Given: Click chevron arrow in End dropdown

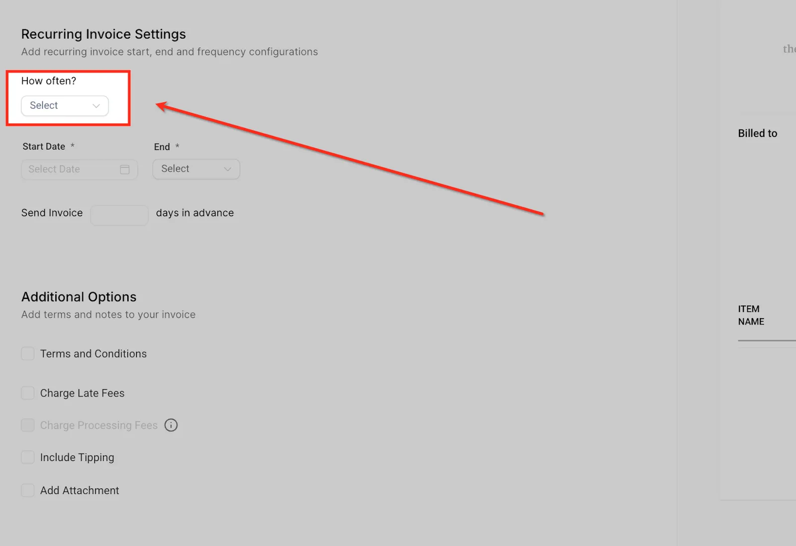Looking at the screenshot, I should click(x=228, y=169).
